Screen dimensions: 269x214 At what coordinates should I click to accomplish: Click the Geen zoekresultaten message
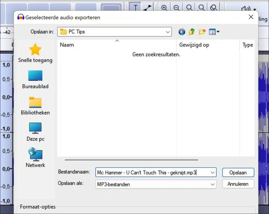pos(156,55)
